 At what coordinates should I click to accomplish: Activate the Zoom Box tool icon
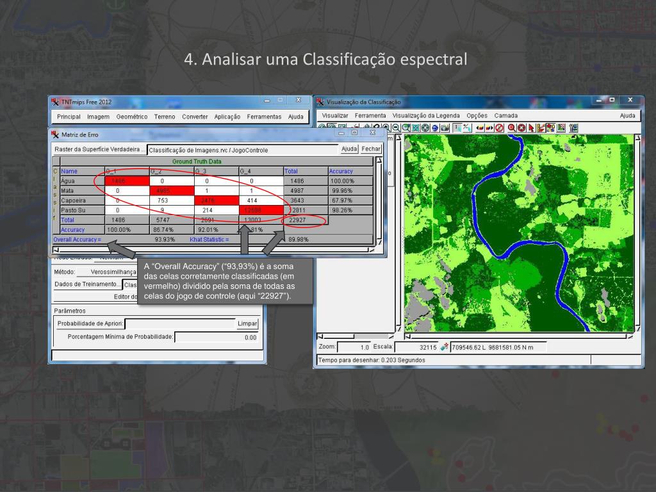pyautogui.click(x=406, y=127)
